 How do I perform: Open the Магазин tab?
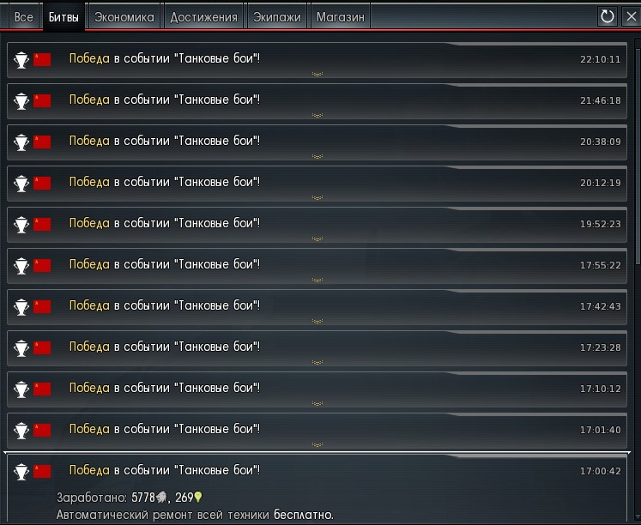(341, 17)
